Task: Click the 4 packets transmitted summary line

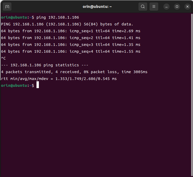Action: (74, 72)
